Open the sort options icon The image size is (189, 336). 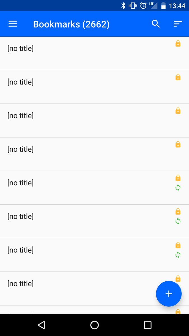click(178, 24)
